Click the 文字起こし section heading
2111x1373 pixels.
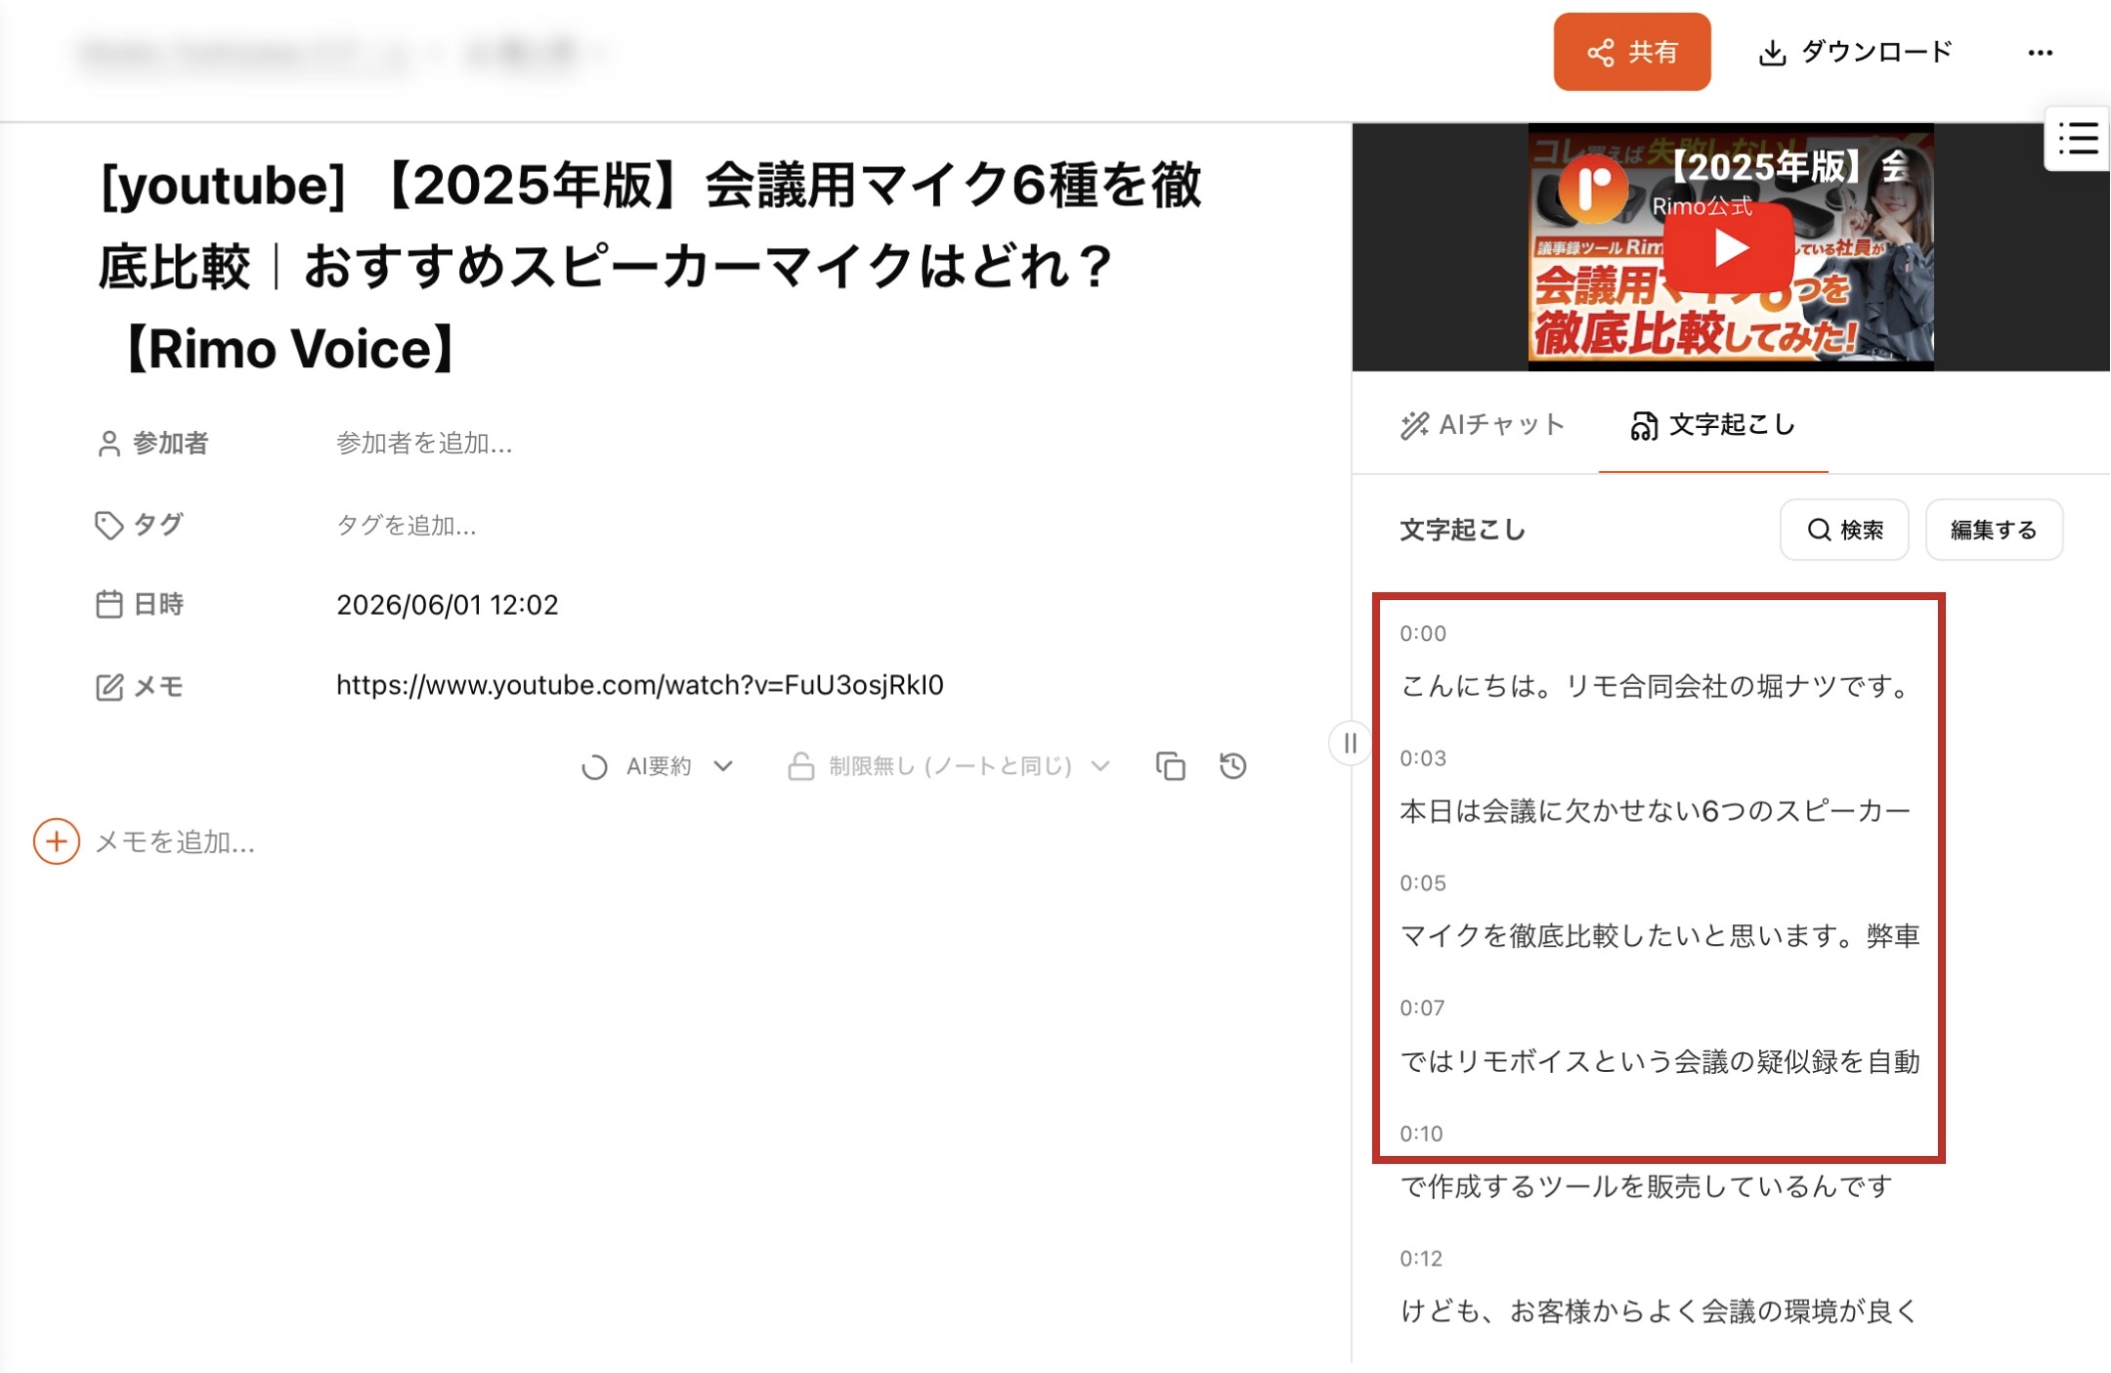coord(1462,530)
